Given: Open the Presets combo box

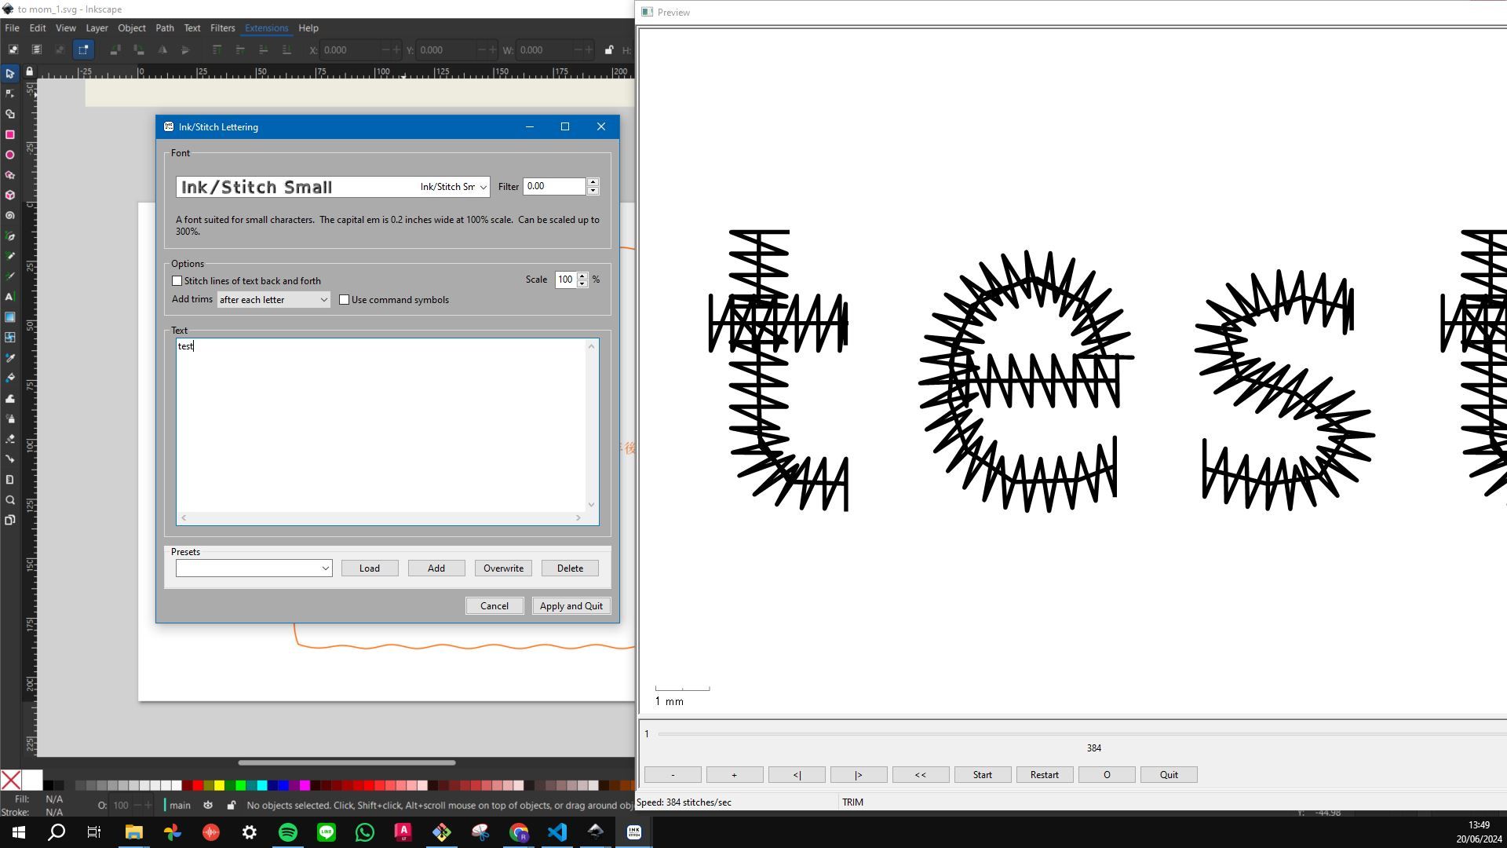Looking at the screenshot, I should 254,568.
